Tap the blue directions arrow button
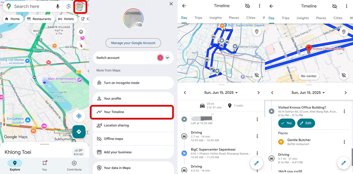The width and height of the screenshot is (353, 174). [x=79, y=132]
